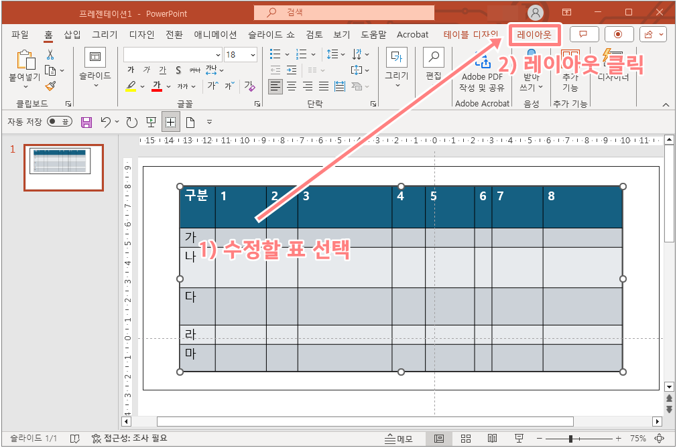Screen dimensions: 677x448
Task: Click the Redo icon in Quick Access toolbar
Action: click(x=131, y=123)
